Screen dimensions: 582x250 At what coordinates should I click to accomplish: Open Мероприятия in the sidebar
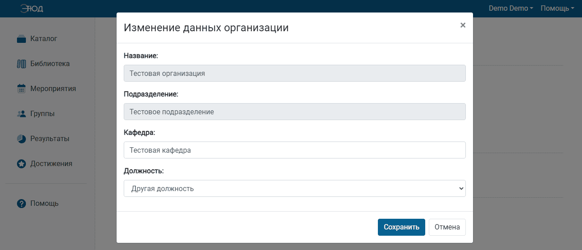pos(53,89)
